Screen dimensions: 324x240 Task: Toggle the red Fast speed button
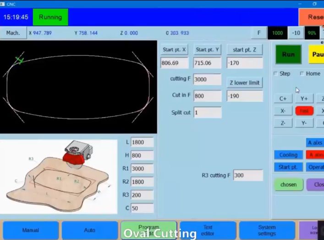coord(304,111)
